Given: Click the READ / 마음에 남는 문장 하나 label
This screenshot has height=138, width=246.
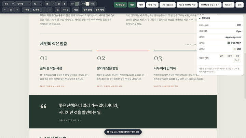Looking at the screenshot, I should click(52, 86).
